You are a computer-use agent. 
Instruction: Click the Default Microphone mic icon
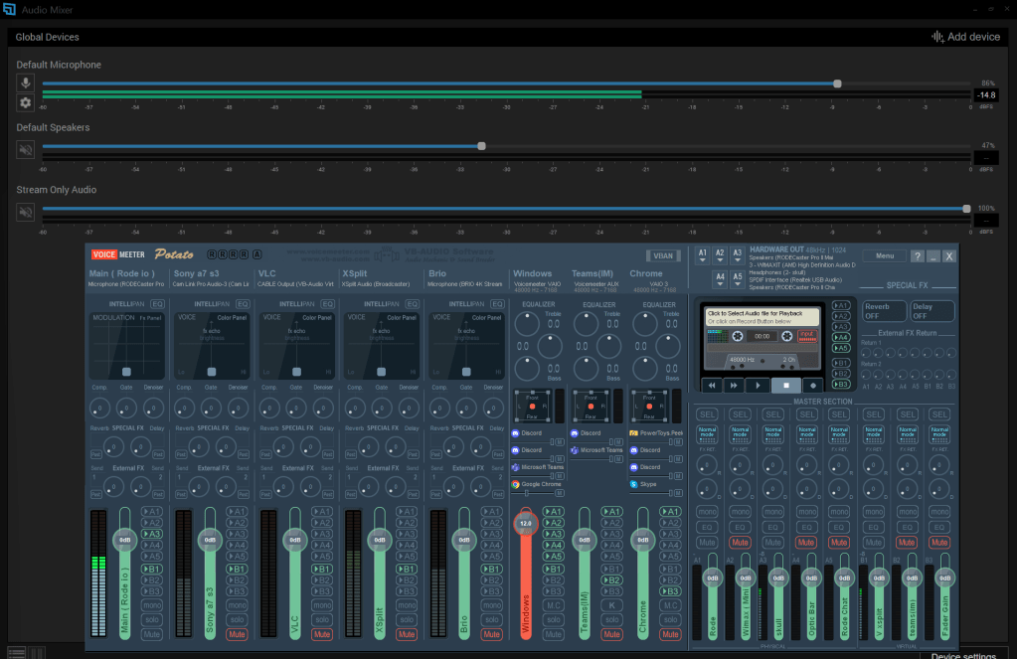[x=25, y=82]
